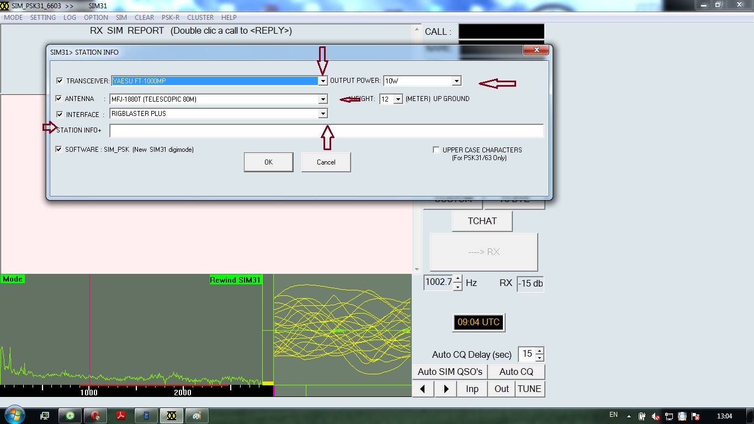The width and height of the screenshot is (754, 424).
Task: Open the HELP menu
Action: point(229,18)
